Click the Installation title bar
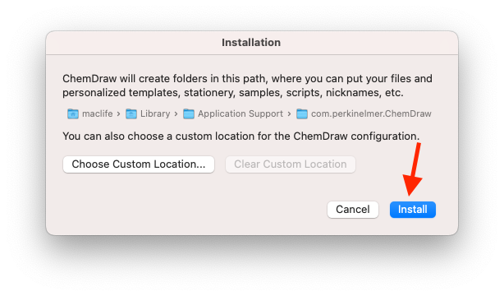The width and height of the screenshot is (504, 296). [252, 43]
